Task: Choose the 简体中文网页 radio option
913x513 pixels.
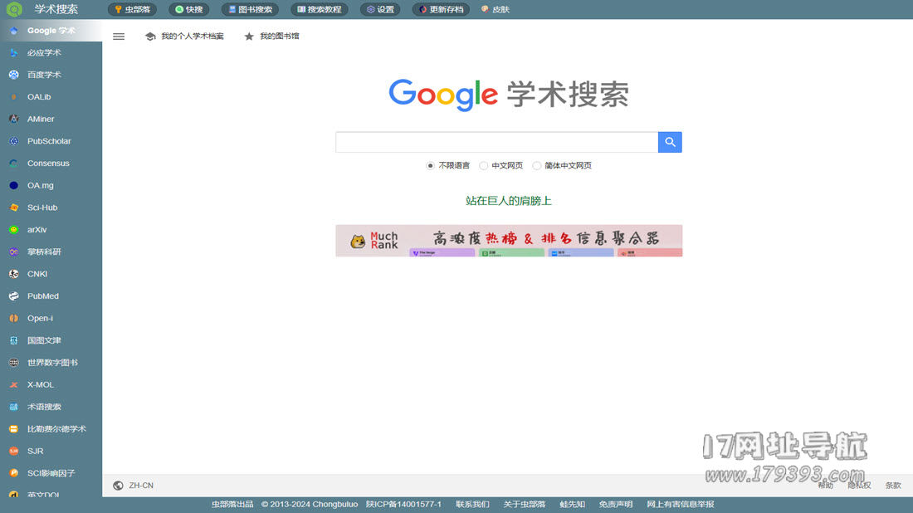Action: [x=537, y=165]
